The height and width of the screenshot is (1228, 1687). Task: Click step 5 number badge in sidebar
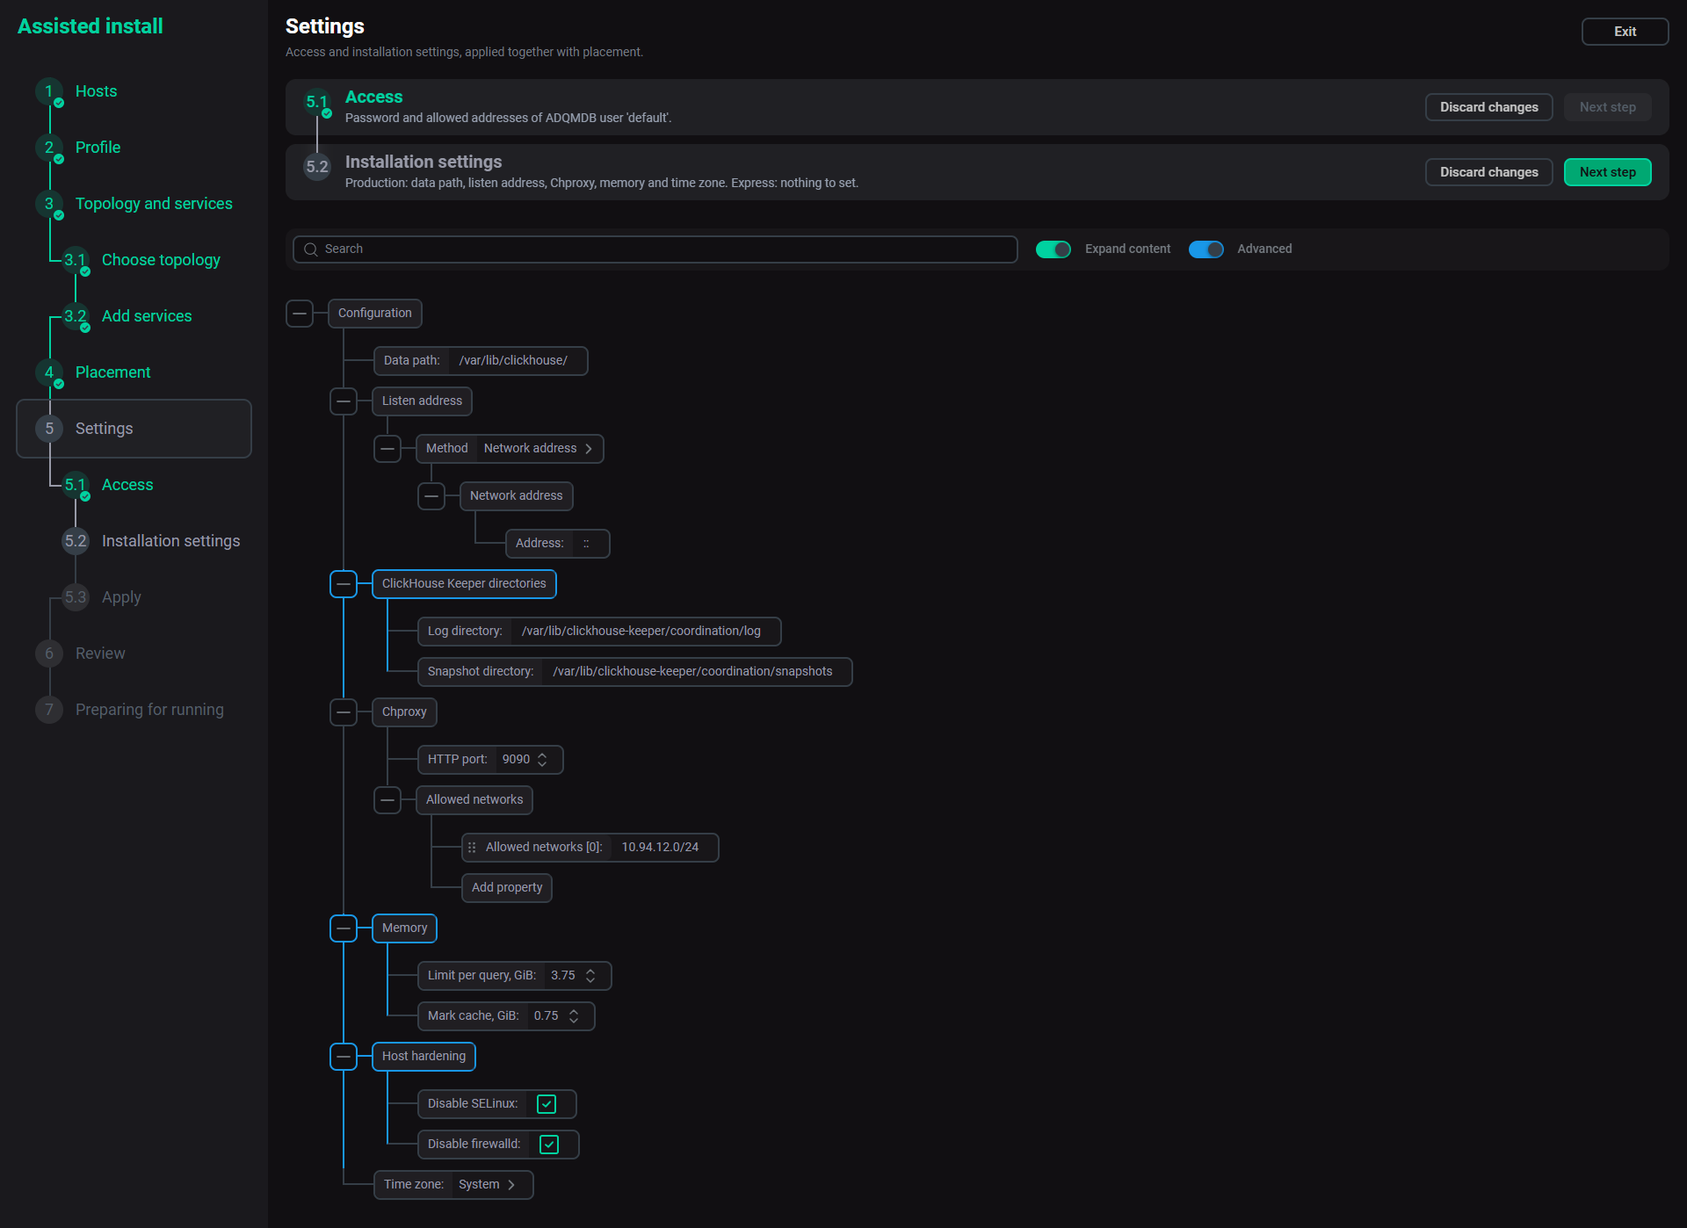[49, 429]
